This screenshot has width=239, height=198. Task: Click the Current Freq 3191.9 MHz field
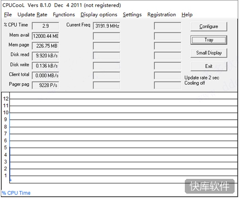pos(106,26)
